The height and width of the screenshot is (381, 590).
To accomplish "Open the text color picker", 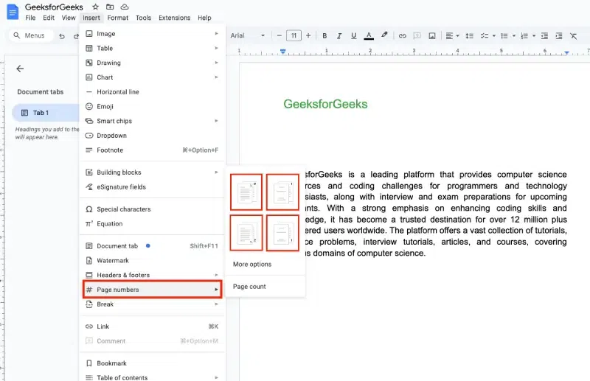I will click(369, 35).
